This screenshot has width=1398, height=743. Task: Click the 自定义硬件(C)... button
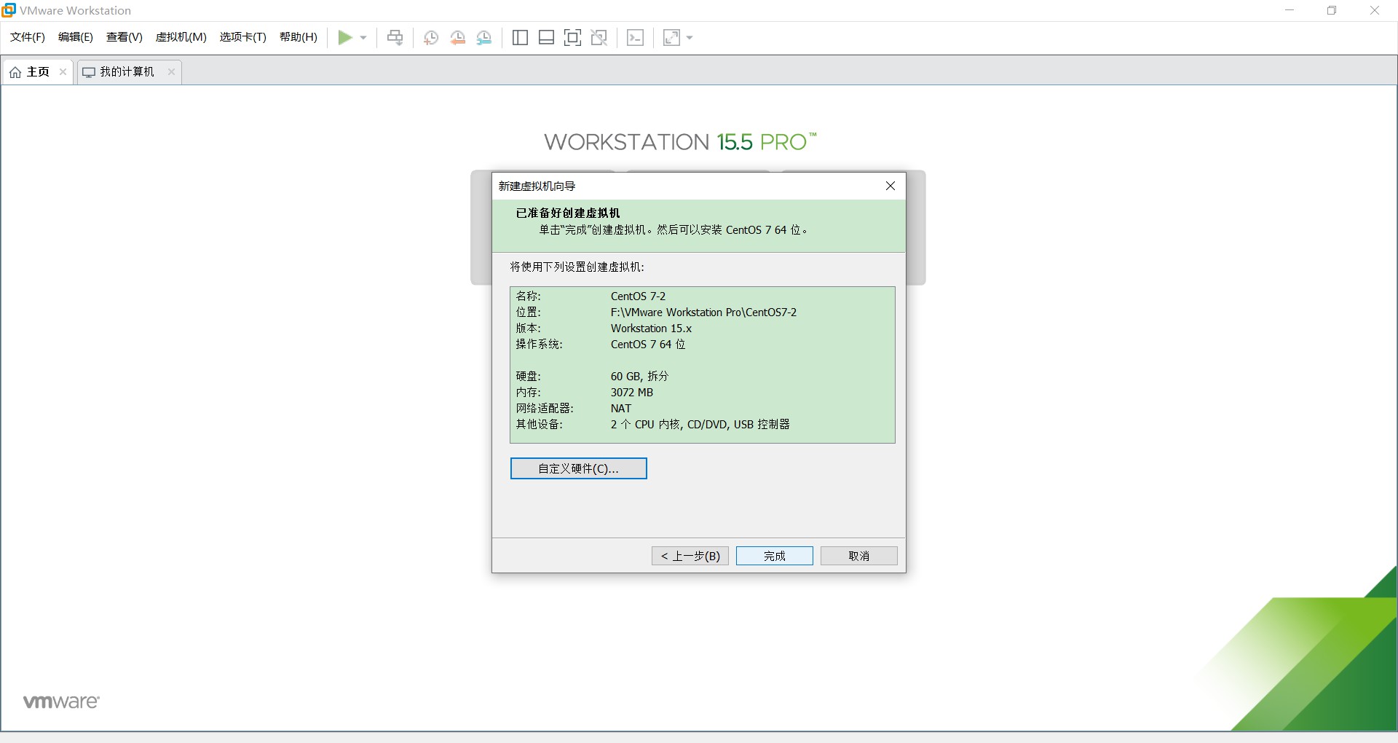(x=579, y=468)
